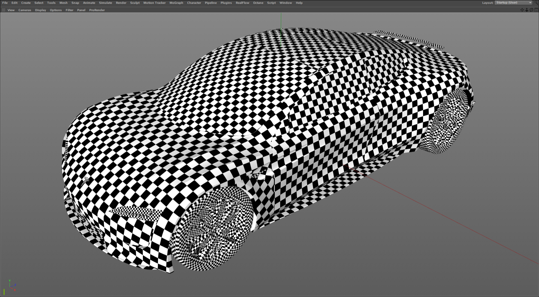Open the Simulate menu
The width and height of the screenshot is (539, 297).
(x=105, y=3)
